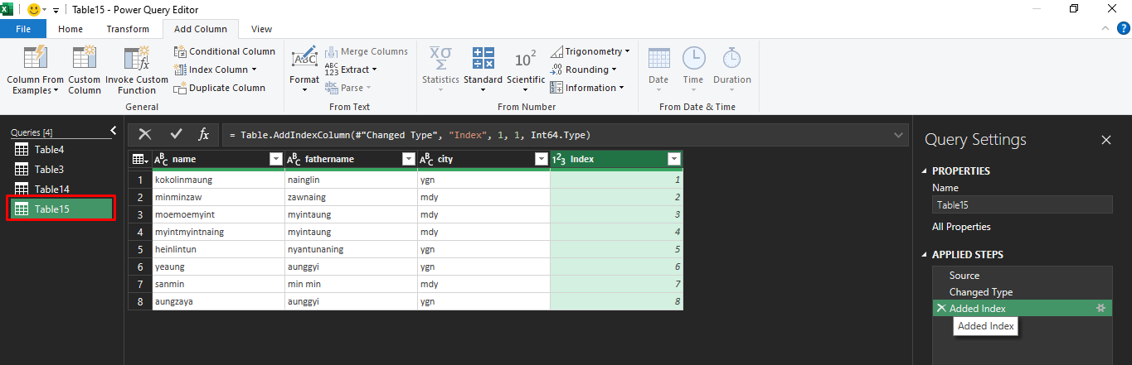The image size is (1132, 365).
Task: Select Table4 query
Action: point(61,149)
